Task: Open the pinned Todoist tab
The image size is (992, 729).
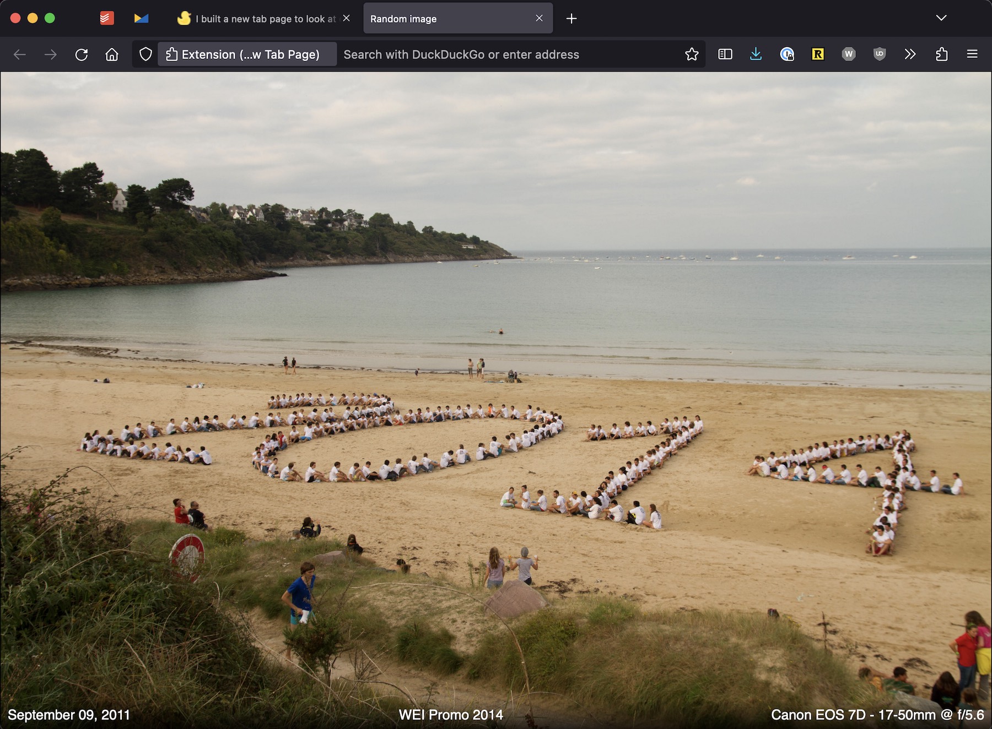Action: pos(107,18)
